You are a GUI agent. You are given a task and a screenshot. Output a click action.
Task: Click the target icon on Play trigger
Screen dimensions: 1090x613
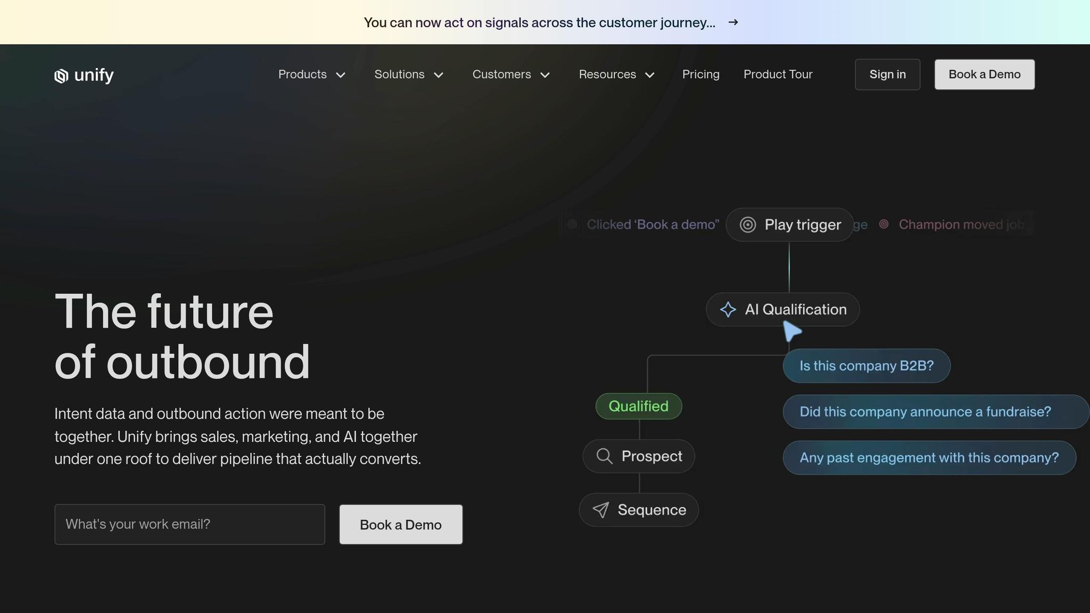pyautogui.click(x=748, y=225)
